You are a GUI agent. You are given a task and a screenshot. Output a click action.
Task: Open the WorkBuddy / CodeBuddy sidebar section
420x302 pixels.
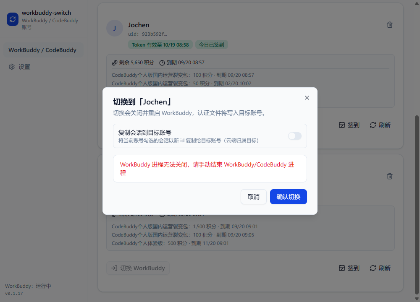(x=43, y=50)
